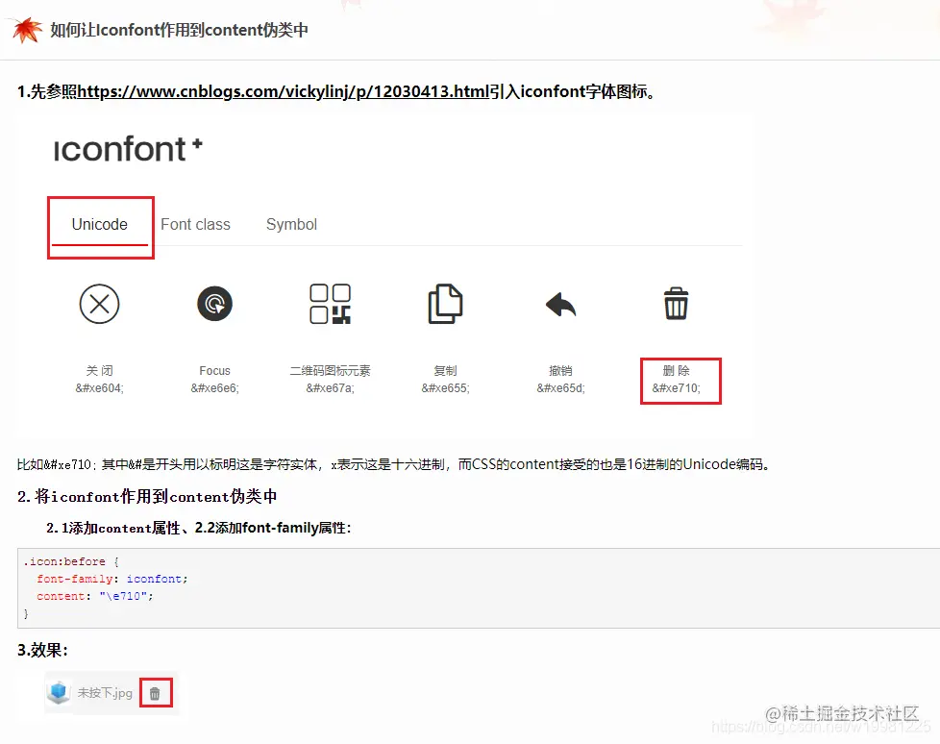This screenshot has width=940, height=744.
Task: Click the Focus circular icon
Action: tap(214, 304)
